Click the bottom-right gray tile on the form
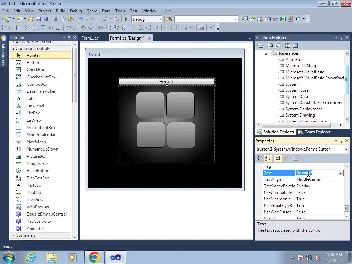Screen dimensions: 352x264 [181, 135]
